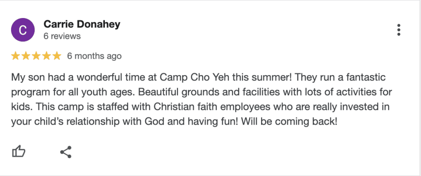Click the "6 reviews" count
This screenshot has width=421, height=176.
point(62,36)
